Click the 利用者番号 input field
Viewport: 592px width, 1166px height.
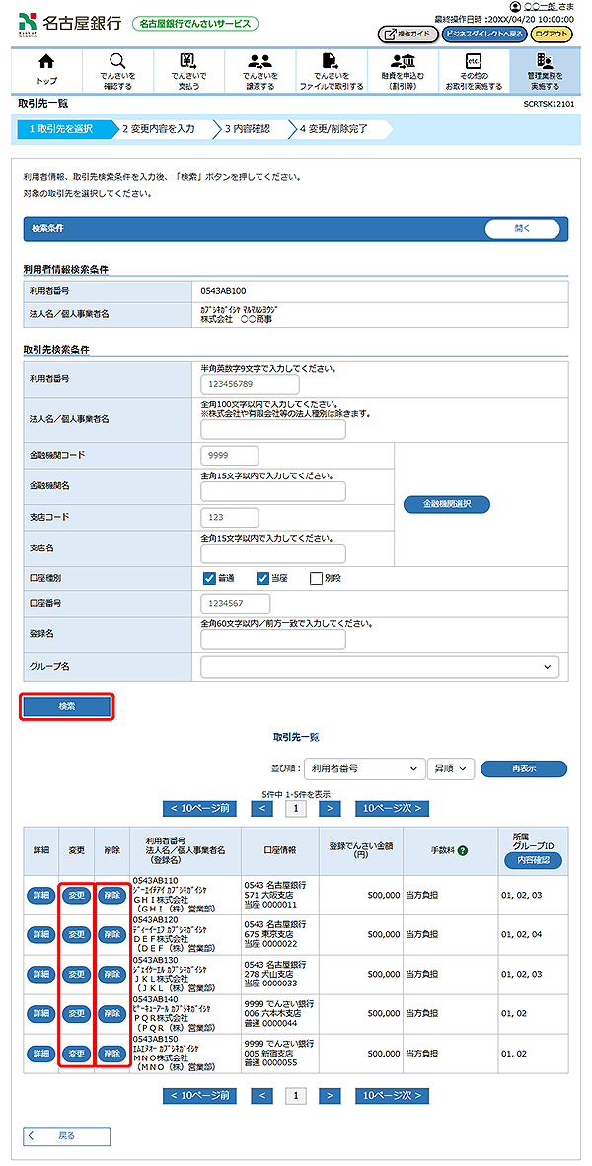point(249,384)
